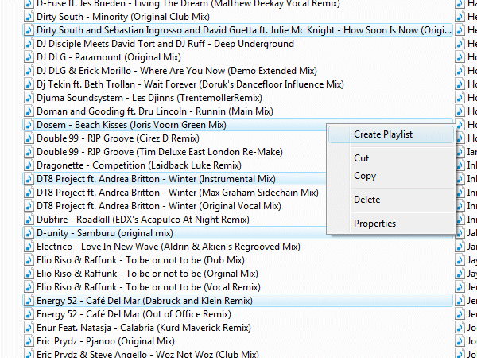Select Copy in the context menu
This screenshot has height=358, width=477.
tap(365, 176)
